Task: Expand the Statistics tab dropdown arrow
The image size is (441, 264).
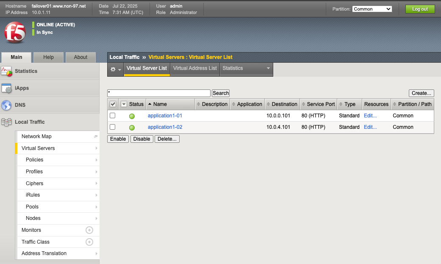Action: click(268, 68)
